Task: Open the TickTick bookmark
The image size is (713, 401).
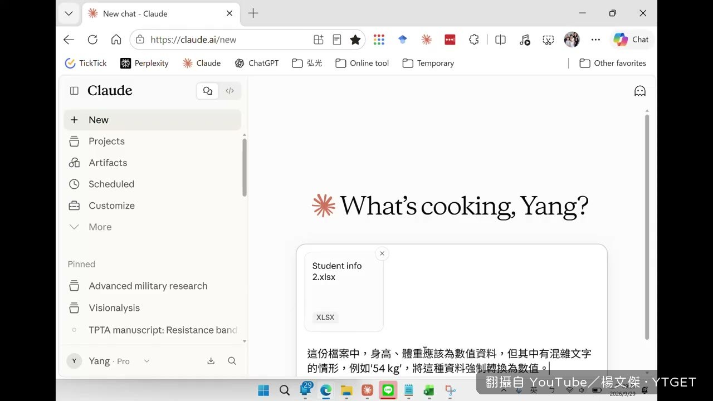Action: (86, 63)
